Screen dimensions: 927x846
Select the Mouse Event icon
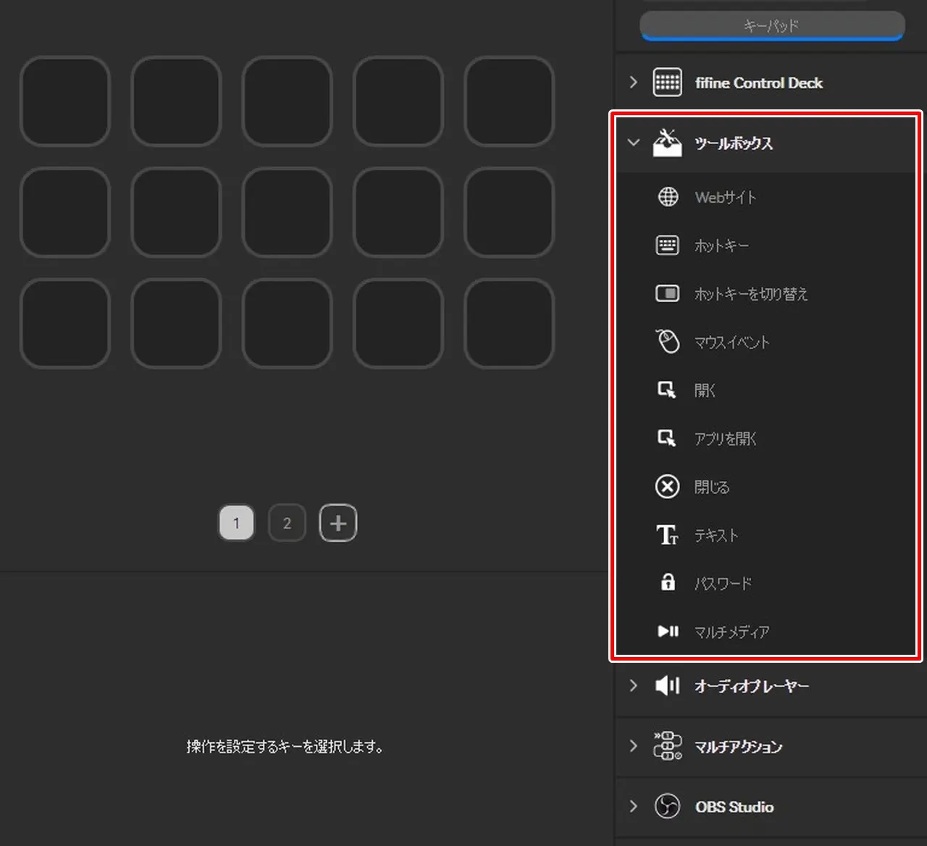pos(667,341)
